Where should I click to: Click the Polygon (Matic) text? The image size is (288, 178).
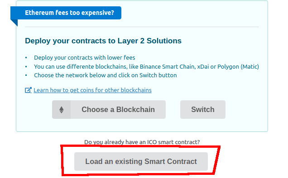pyautogui.click(x=238, y=66)
